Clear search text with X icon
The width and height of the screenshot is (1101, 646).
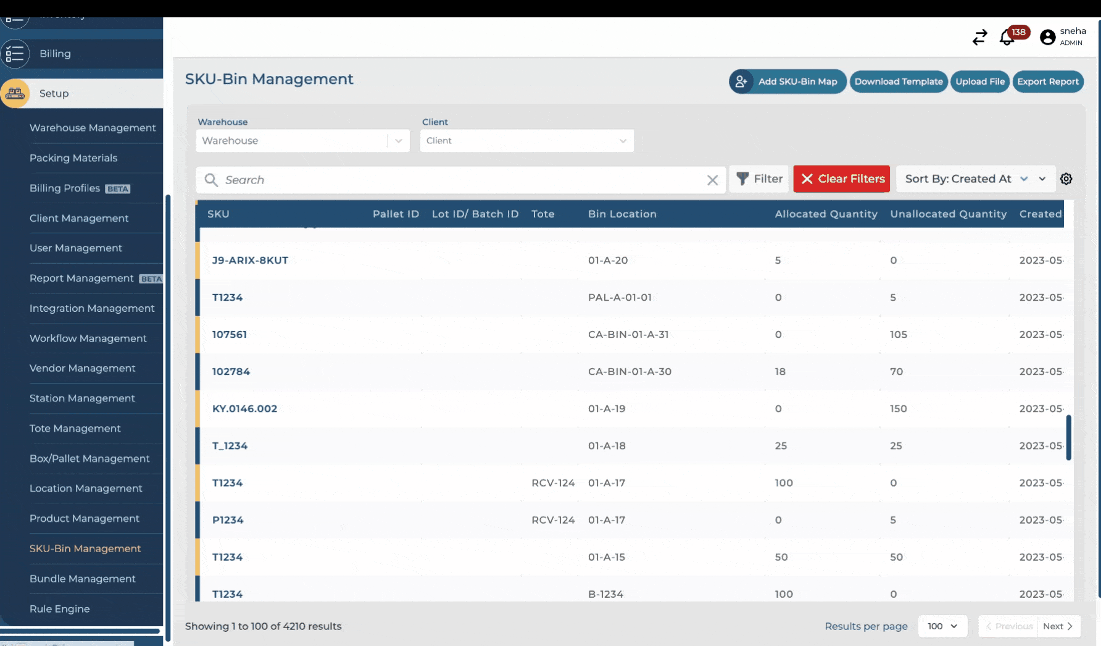coord(712,180)
